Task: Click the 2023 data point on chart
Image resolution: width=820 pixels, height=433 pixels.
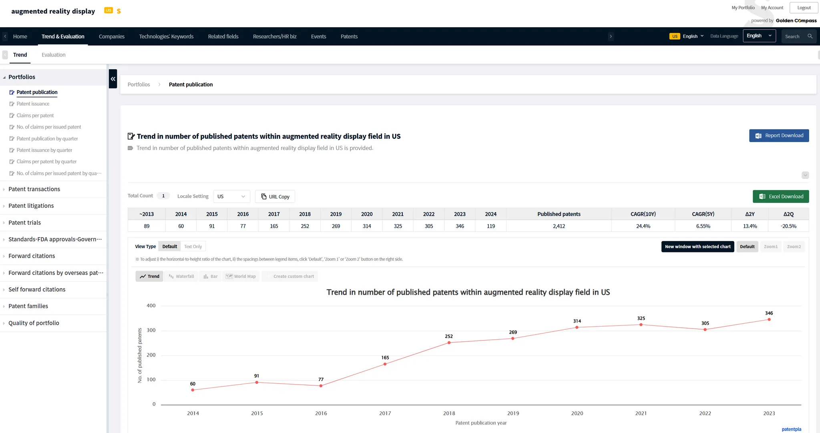Action: pos(769,319)
